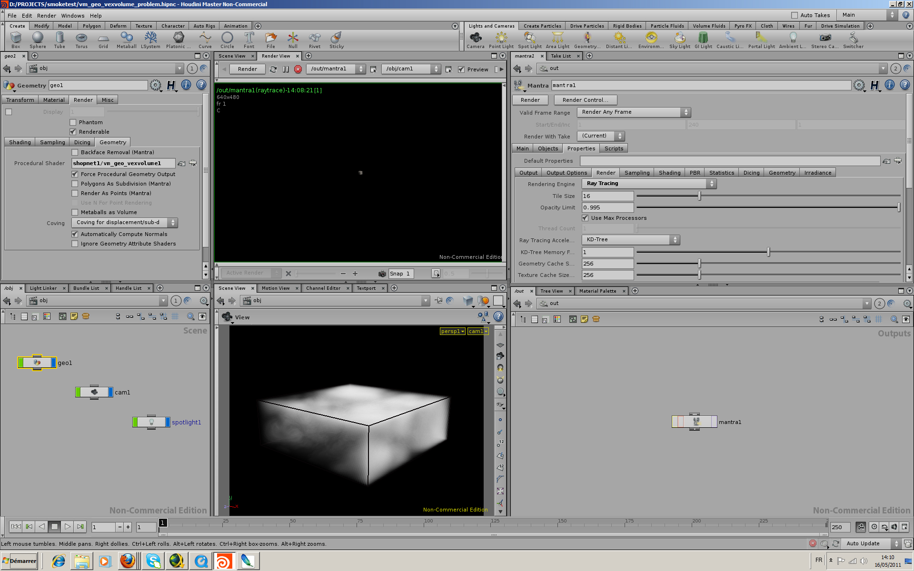Enable Backface Removal (Mantra)

click(75, 152)
